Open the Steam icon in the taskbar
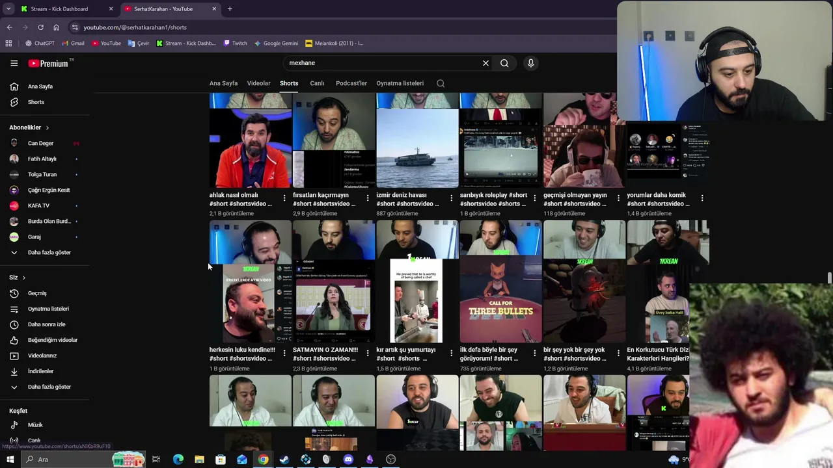This screenshot has height=468, width=833. click(x=284, y=460)
